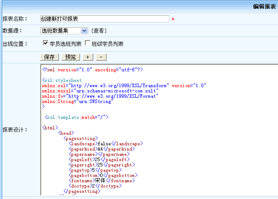This screenshot has height=199, width=278.
Task: Click the paperkind A4 line in code
Action: [x=102, y=149]
